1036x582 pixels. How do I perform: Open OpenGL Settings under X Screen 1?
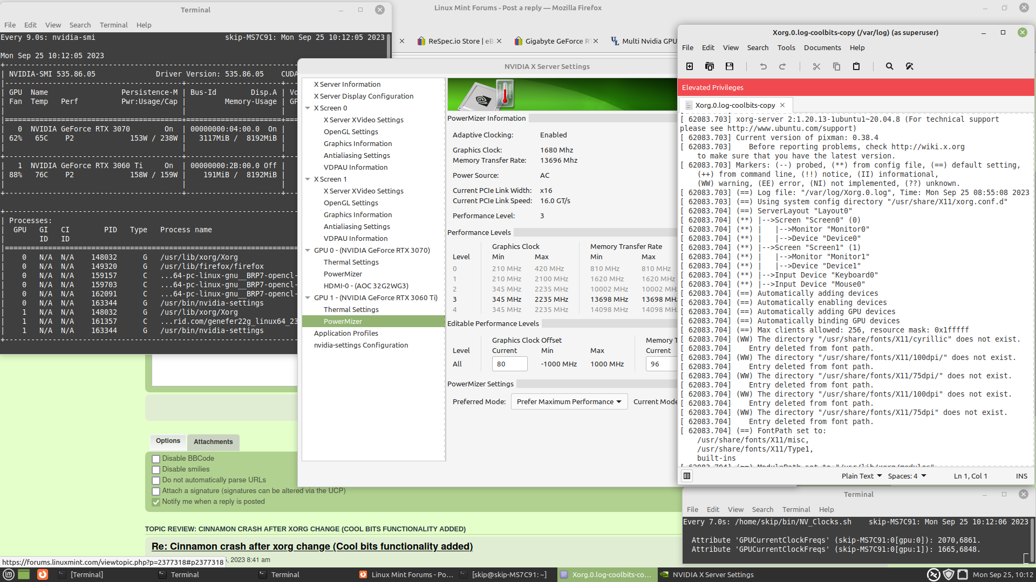351,203
